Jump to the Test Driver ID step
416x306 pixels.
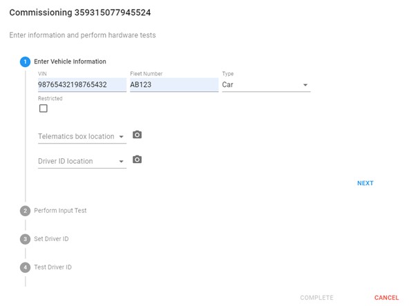click(53, 267)
